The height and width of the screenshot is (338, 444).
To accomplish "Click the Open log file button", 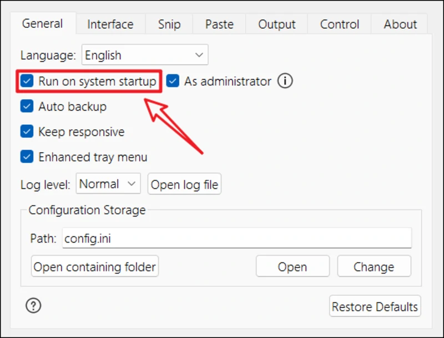I will 185,185.
